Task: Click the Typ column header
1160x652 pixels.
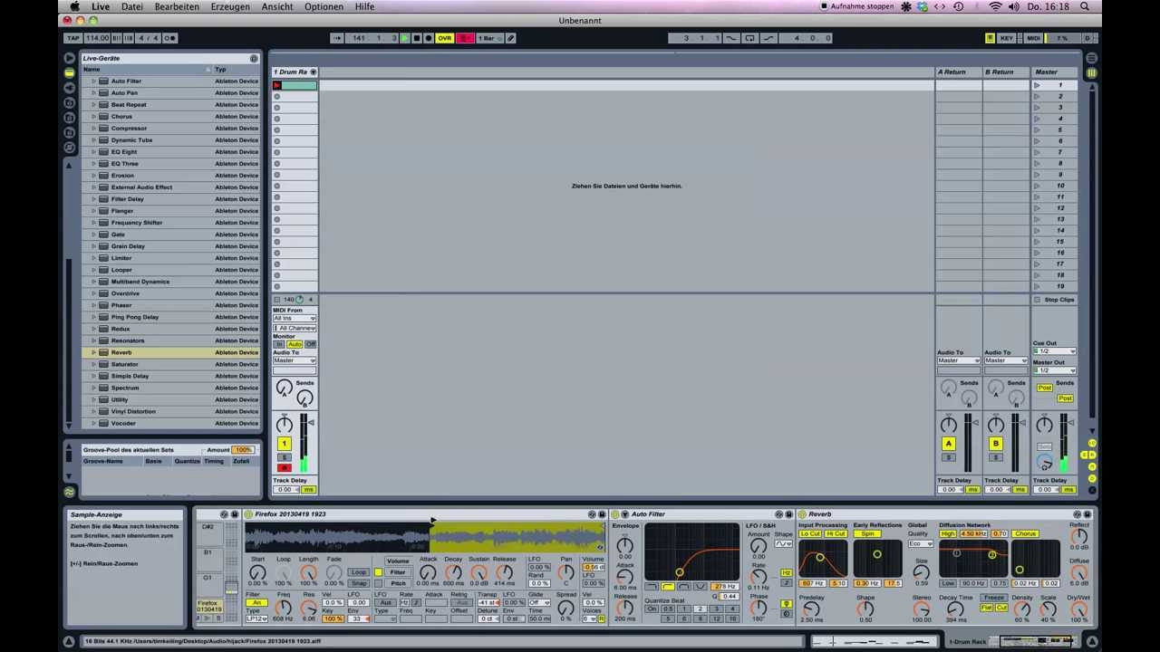Action: pos(236,70)
